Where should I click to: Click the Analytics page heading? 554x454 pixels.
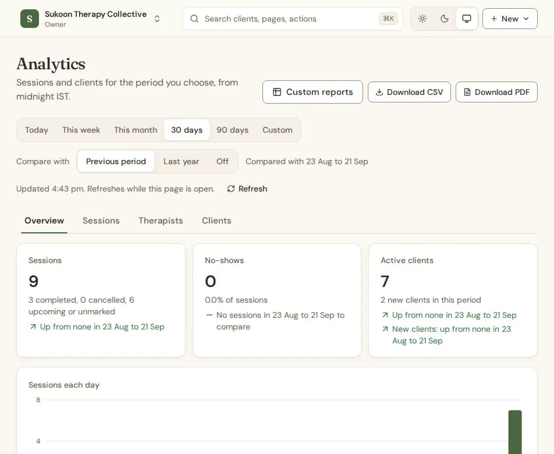coord(51,64)
